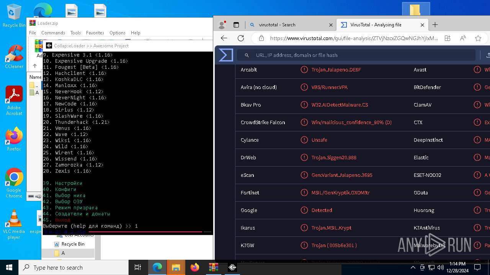Click Trojan.Jalapeno.DE6F detection by Arcabit
This screenshot has width=490, height=275.
(x=336, y=70)
